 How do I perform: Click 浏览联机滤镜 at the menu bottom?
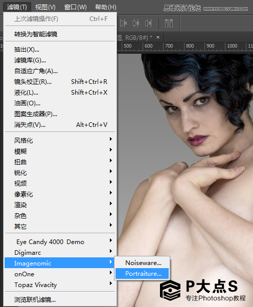(60, 299)
